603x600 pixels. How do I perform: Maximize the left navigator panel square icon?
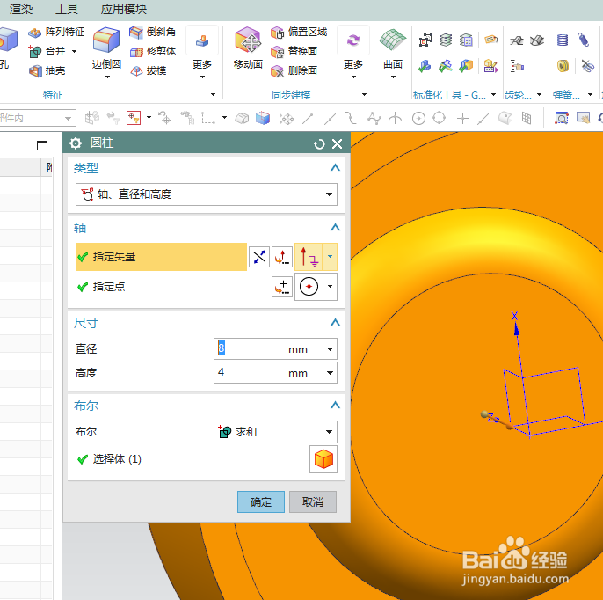click(42, 146)
